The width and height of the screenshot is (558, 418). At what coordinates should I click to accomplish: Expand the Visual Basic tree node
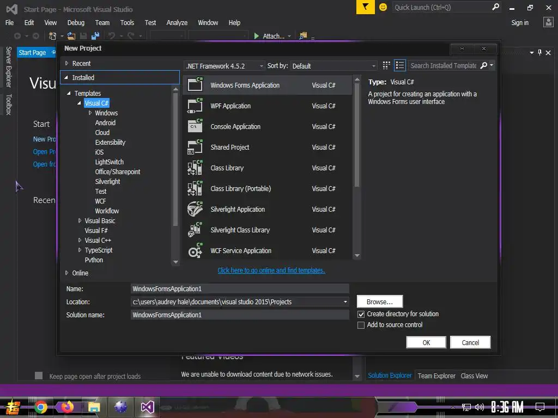80,220
